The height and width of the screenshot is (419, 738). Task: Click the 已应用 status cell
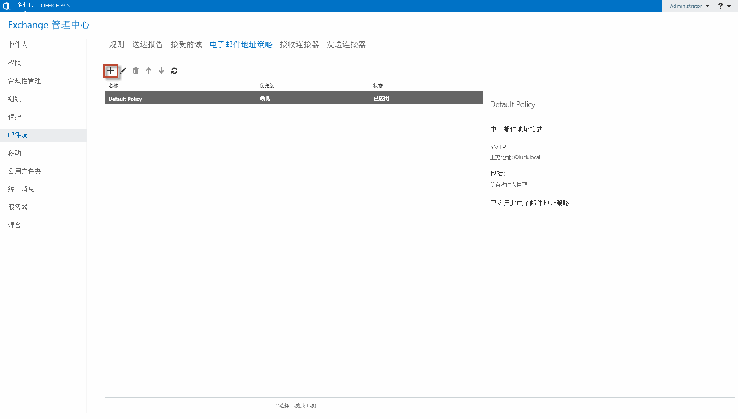[x=381, y=99]
